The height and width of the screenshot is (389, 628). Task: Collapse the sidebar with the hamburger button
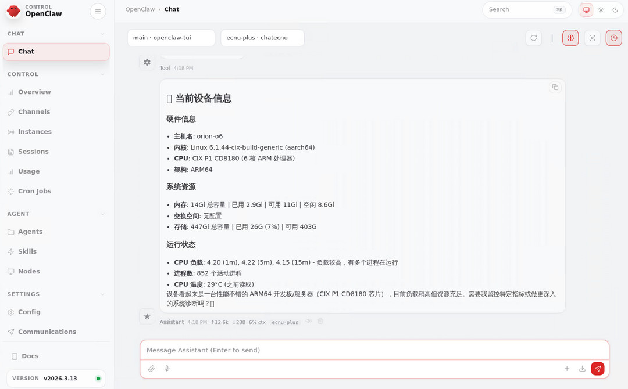[98, 11]
